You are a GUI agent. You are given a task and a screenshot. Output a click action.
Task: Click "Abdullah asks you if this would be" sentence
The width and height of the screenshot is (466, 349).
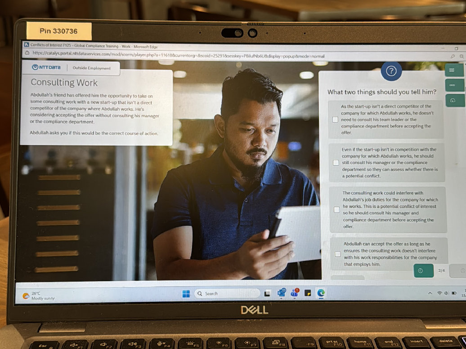pos(94,133)
